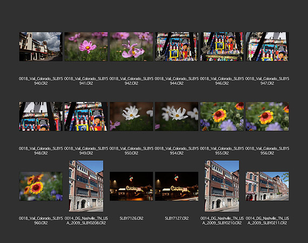
Task: Select night neon sign thumbnail SL8Y7126.CR2
Action: click(x=131, y=186)
